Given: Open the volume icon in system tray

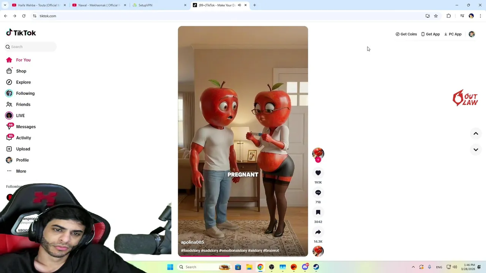Looking at the screenshot, I should pyautogui.click(x=455, y=267).
